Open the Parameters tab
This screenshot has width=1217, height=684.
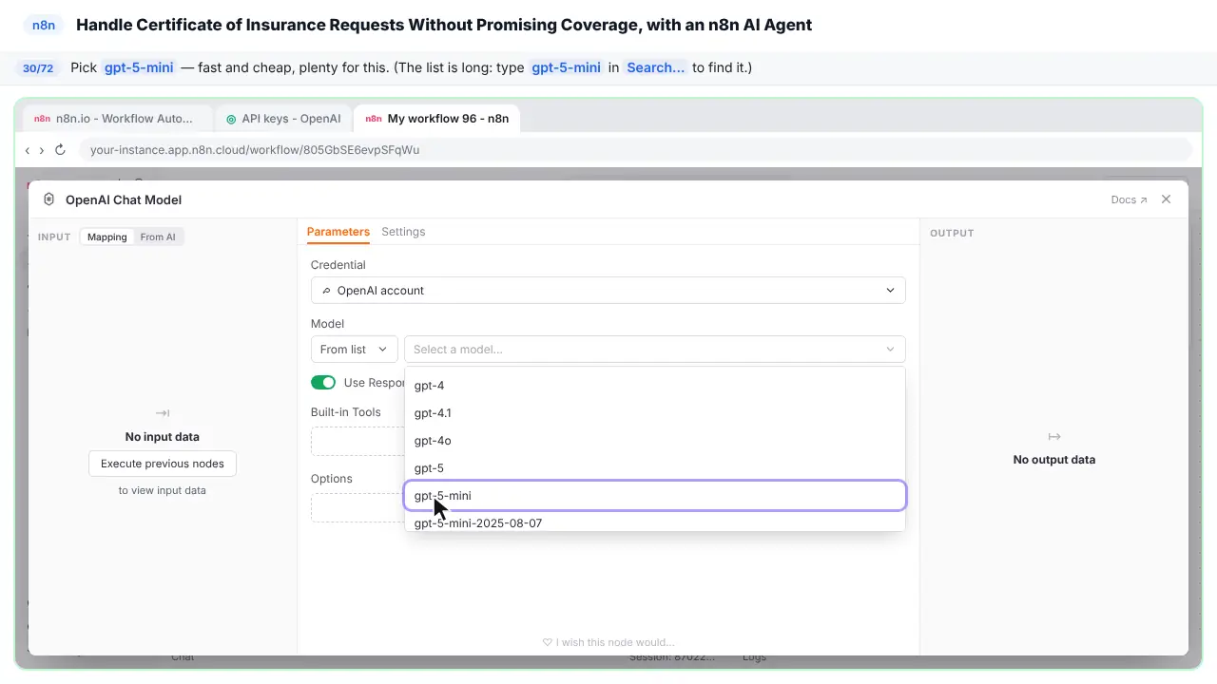pyautogui.click(x=338, y=232)
